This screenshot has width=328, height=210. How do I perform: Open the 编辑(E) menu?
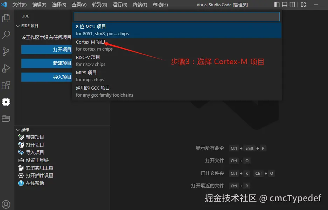click(x=39, y=5)
